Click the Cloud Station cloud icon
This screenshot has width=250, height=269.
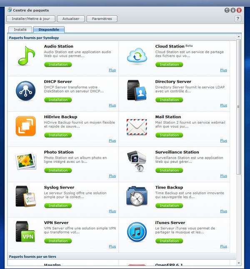[x=137, y=56]
